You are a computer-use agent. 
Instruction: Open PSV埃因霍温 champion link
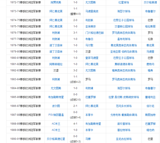(56, 115)
